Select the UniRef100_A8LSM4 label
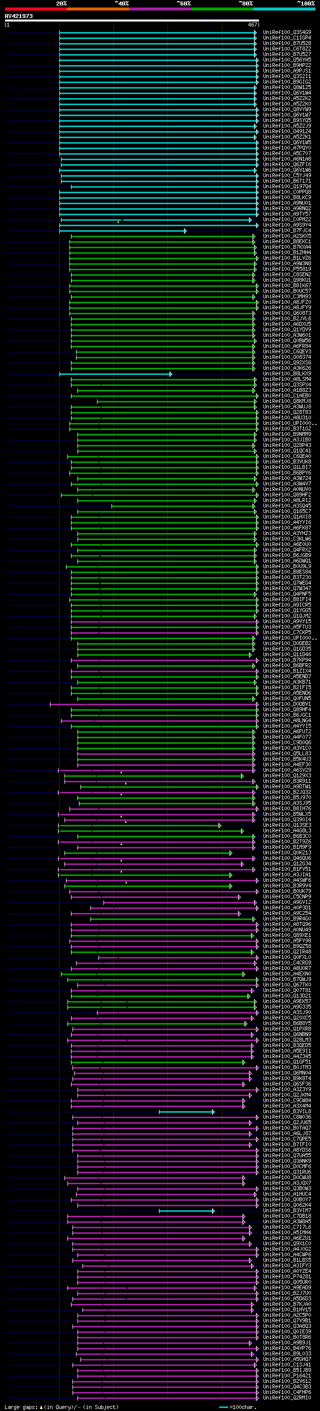This screenshot has width=320, height=1411. tap(287, 379)
